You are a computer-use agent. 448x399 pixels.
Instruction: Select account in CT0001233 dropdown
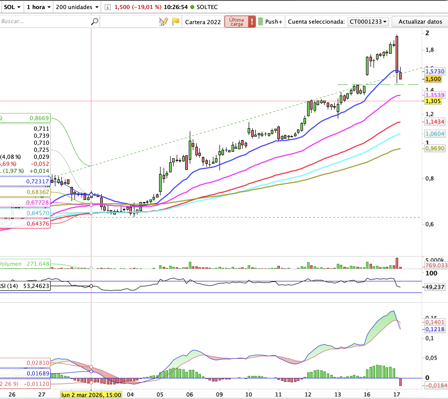[x=368, y=22]
